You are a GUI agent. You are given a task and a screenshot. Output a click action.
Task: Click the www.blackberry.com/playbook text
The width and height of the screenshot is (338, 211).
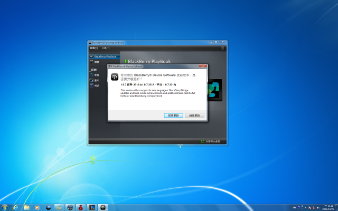pos(146,96)
